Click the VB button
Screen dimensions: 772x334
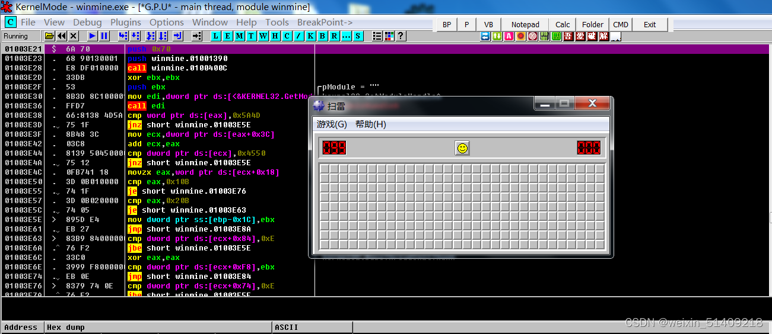pyautogui.click(x=488, y=24)
